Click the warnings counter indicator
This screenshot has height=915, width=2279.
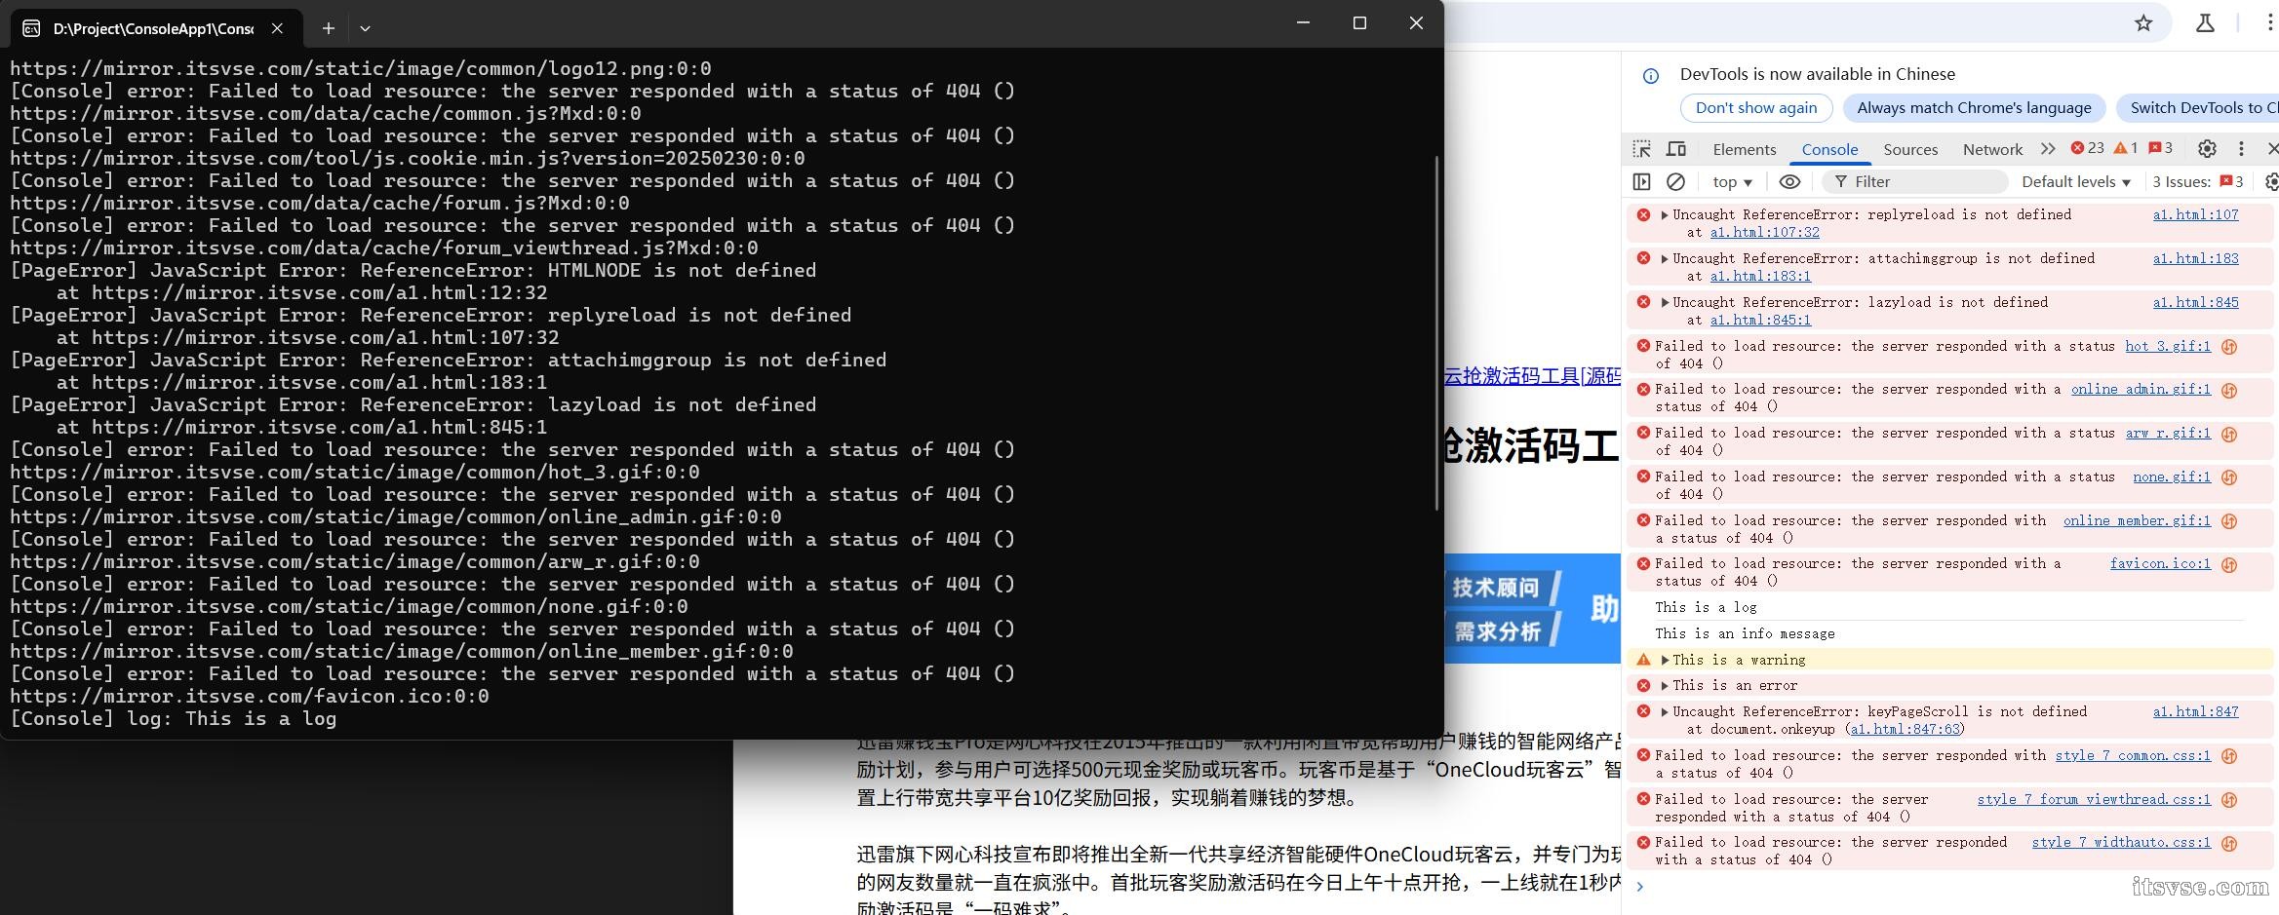(2127, 148)
